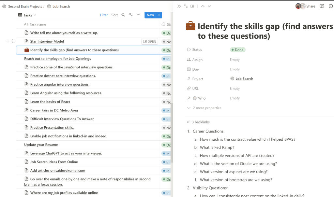This screenshot has width=334, height=197.
Task: Add new row with plus icon
Action: pos(8,41)
